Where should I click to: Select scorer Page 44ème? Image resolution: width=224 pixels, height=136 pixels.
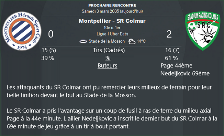click(x=177, y=65)
